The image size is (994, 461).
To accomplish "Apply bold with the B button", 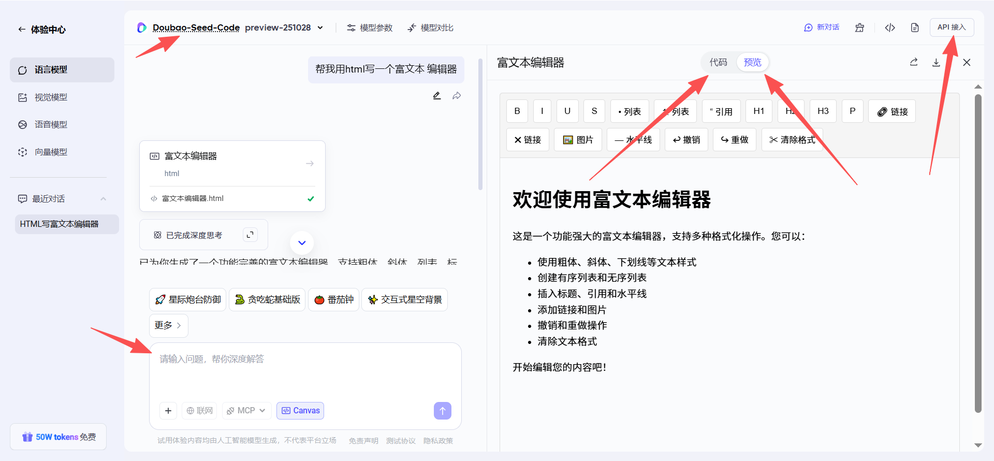I will pyautogui.click(x=517, y=111).
